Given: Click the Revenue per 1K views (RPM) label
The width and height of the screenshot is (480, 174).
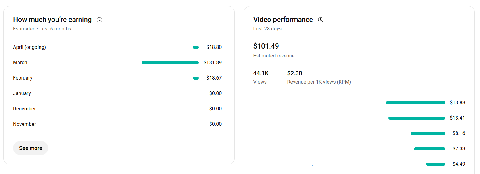Looking at the screenshot, I should (x=319, y=82).
